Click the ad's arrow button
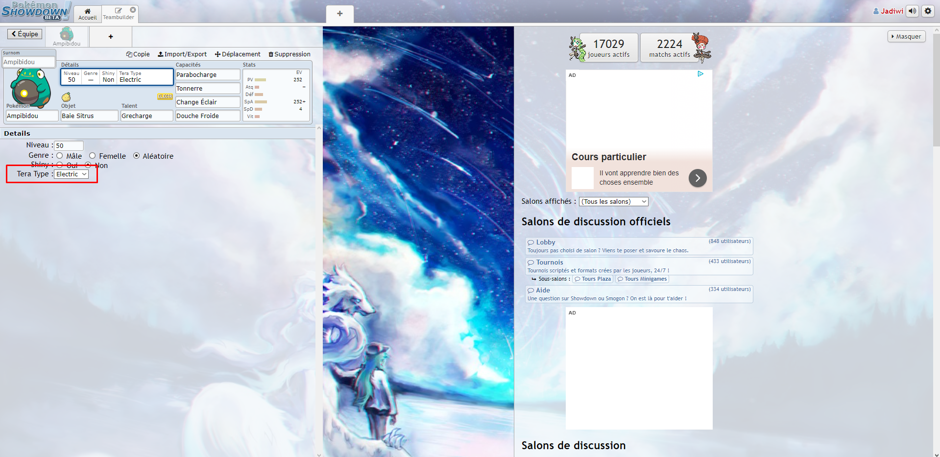940x457 pixels. (x=698, y=178)
